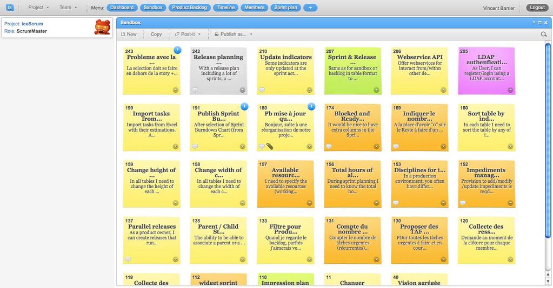Open the menu arrow on story 133

coord(310,259)
